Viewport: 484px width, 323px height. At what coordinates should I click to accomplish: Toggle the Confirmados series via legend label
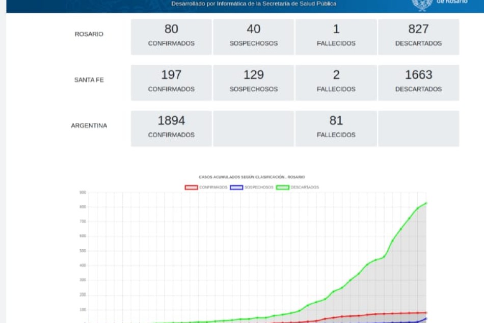coord(213,187)
